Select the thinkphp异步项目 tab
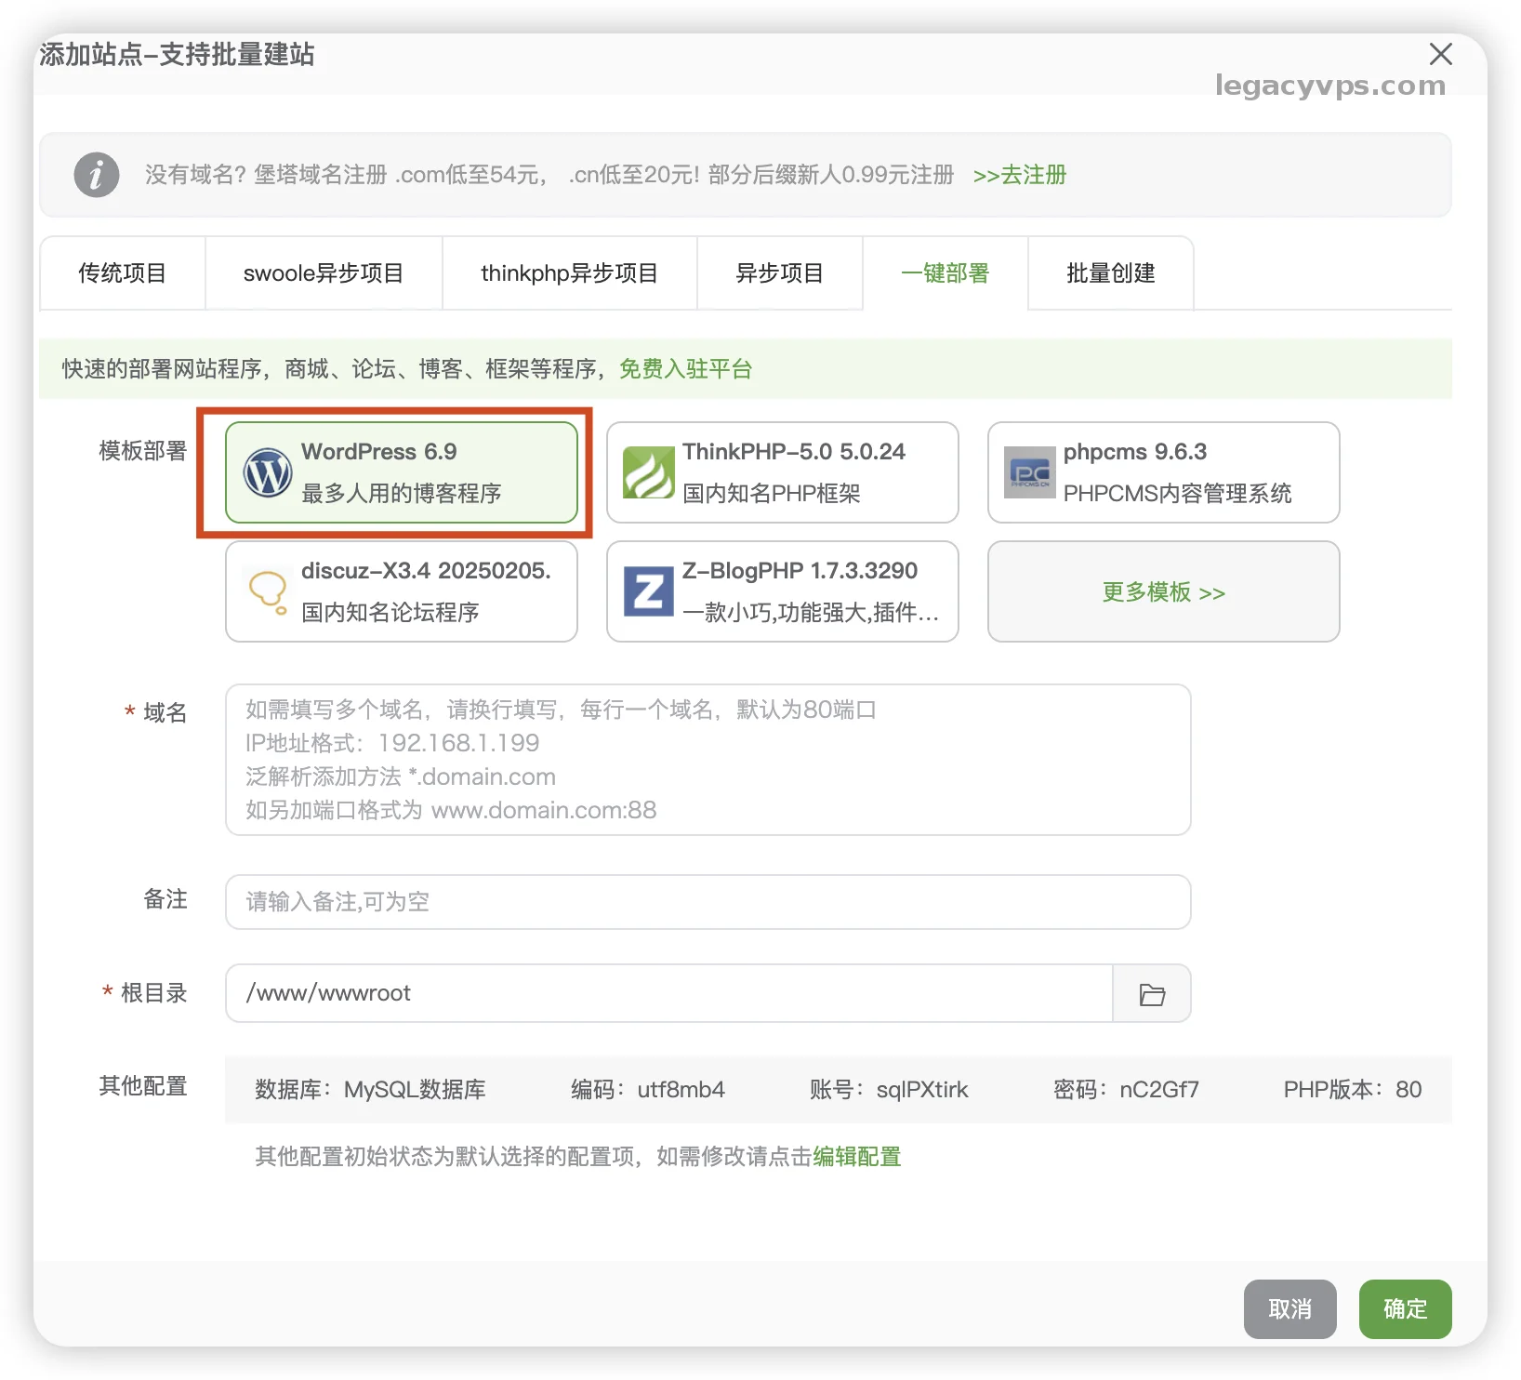This screenshot has width=1521, height=1380. click(x=569, y=273)
